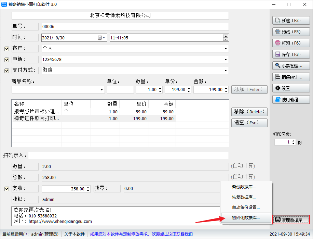
Task: Adjust the 实收 received amount spinner
Action: click(88, 189)
